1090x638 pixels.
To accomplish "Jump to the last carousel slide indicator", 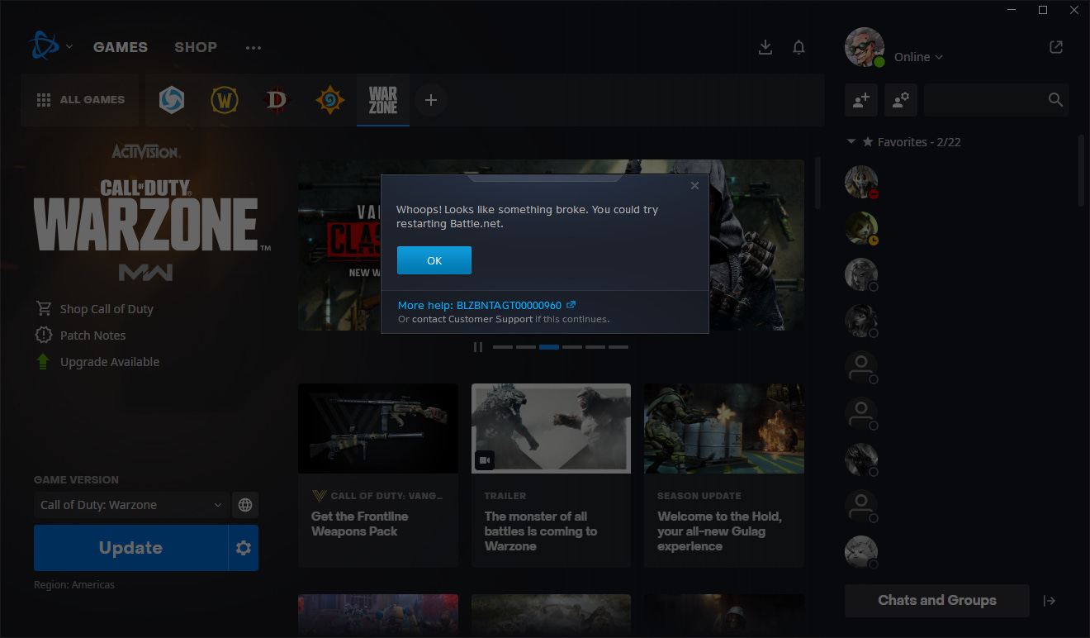I will [618, 347].
